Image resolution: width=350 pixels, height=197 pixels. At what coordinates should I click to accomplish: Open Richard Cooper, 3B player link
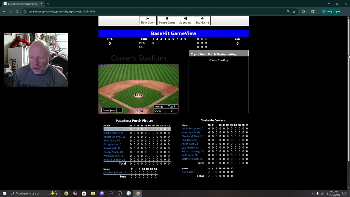point(114,160)
